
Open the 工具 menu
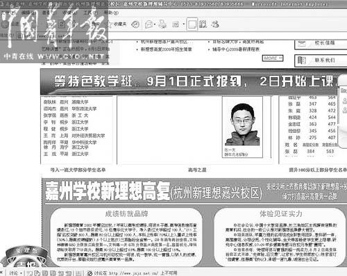[x=91, y=13]
